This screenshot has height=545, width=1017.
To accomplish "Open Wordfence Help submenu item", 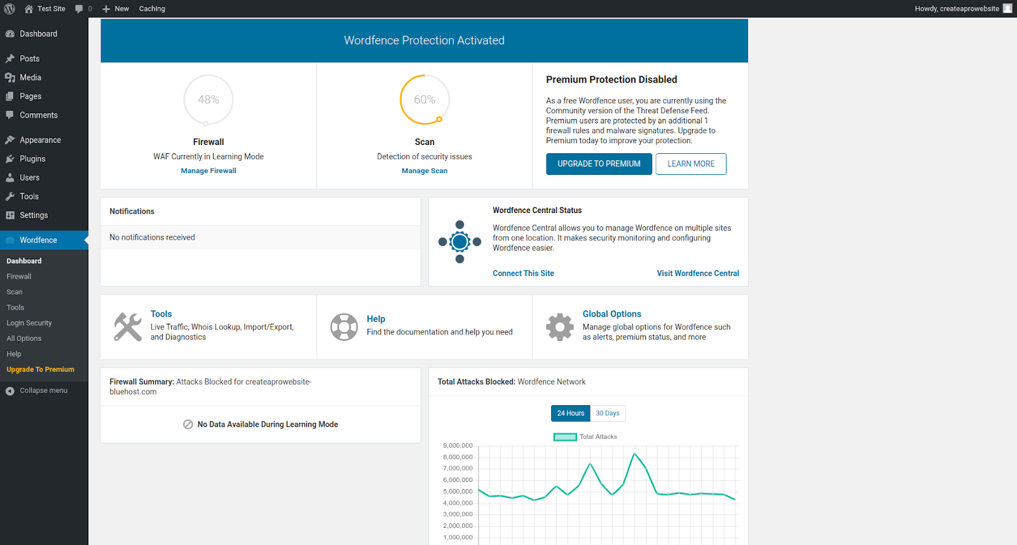I will (14, 354).
